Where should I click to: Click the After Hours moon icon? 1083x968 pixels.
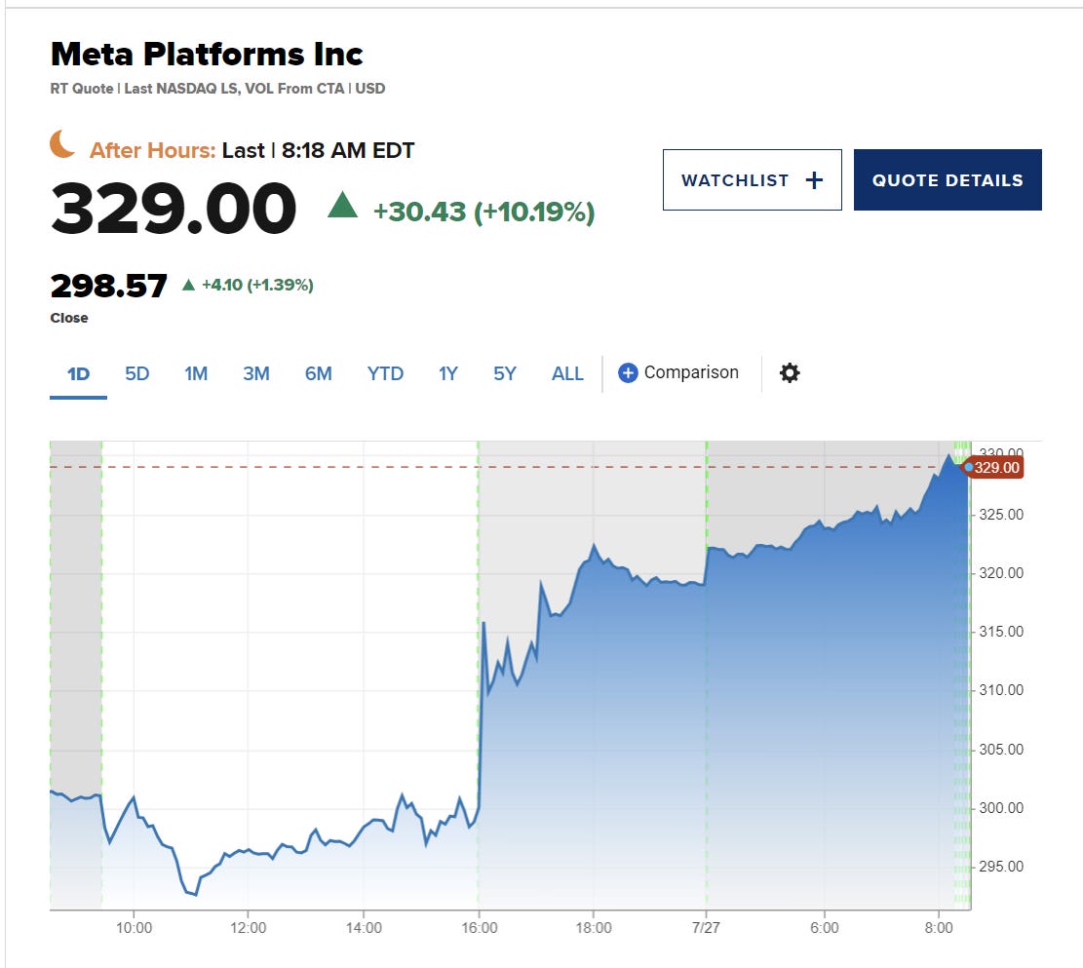62,146
